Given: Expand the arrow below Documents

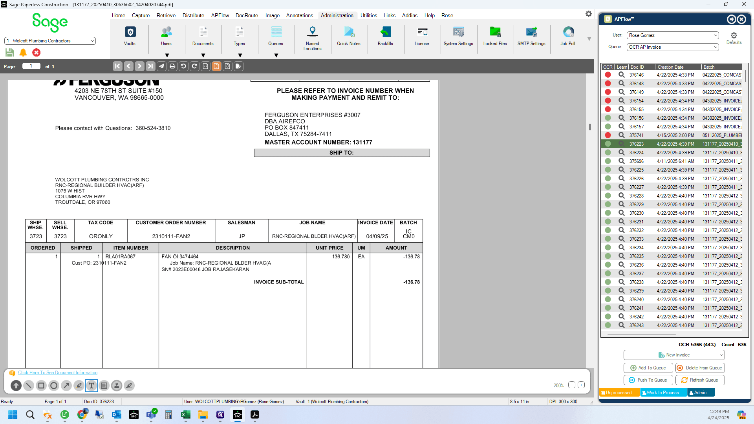Looking at the screenshot, I should [203, 55].
